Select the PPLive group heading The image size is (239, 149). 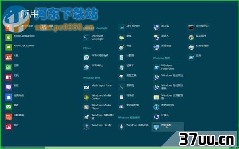click(x=87, y=48)
